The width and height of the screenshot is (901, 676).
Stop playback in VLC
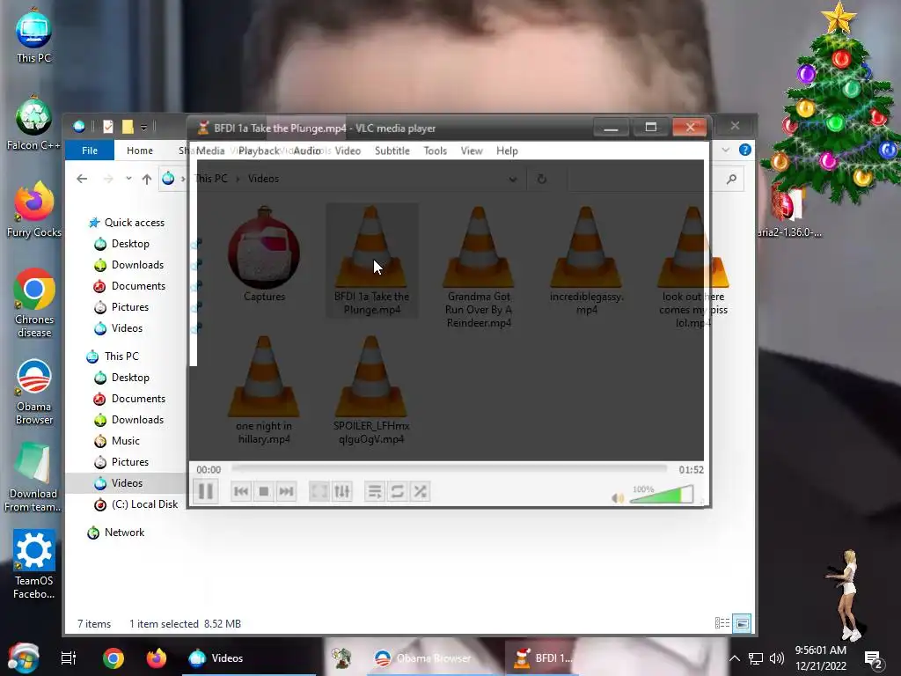click(264, 491)
